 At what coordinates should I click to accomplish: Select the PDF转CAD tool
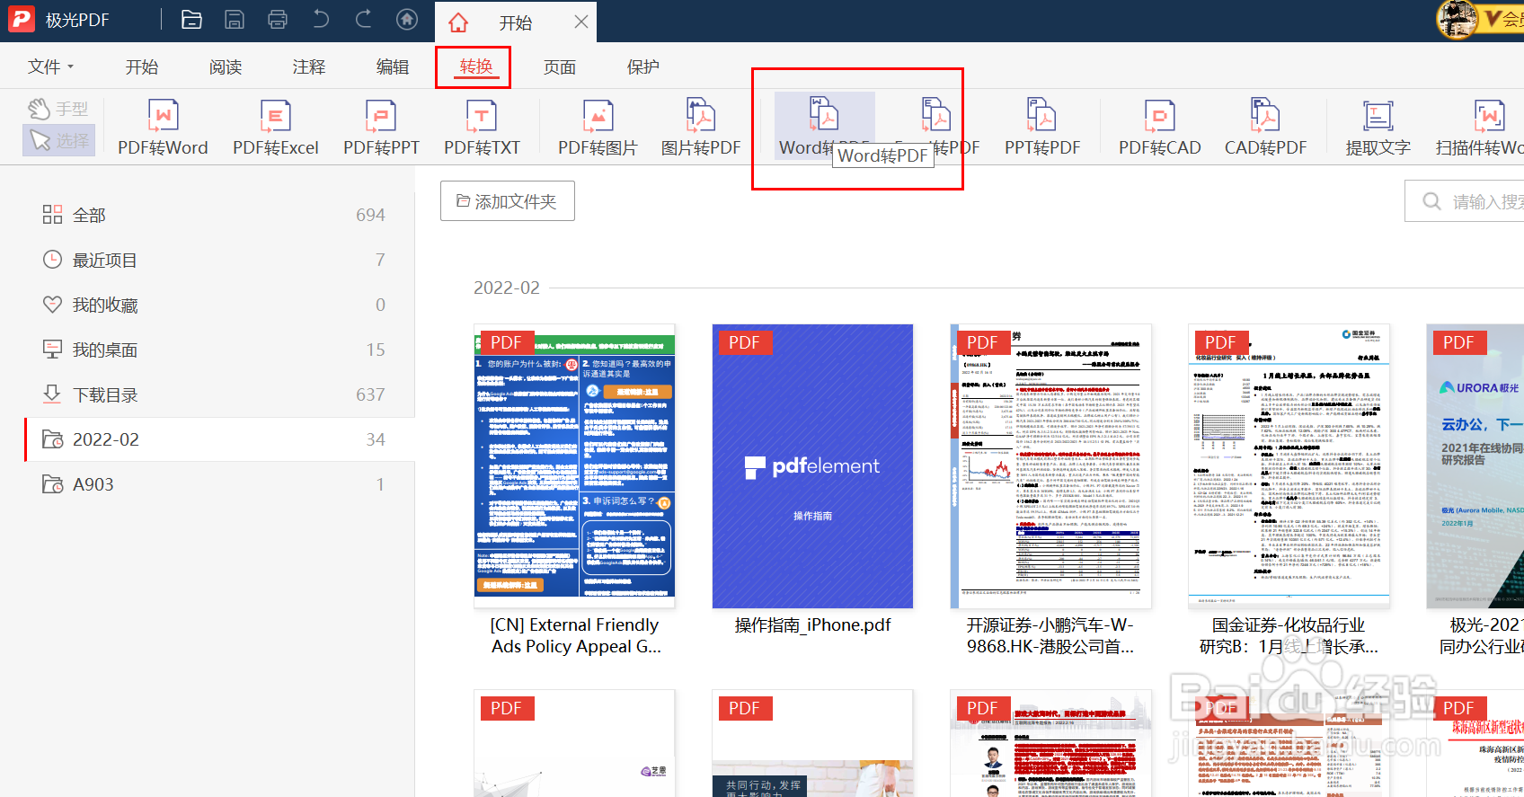click(1159, 128)
